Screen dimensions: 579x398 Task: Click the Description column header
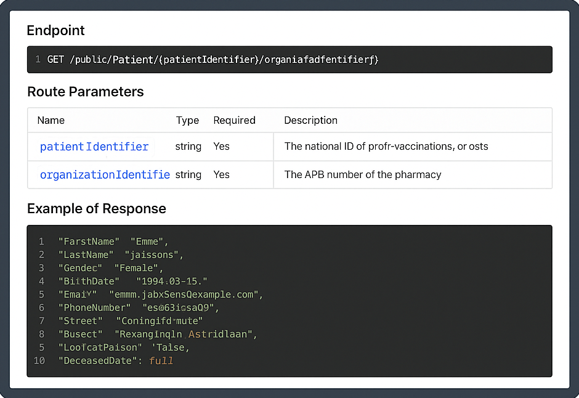[x=310, y=120]
